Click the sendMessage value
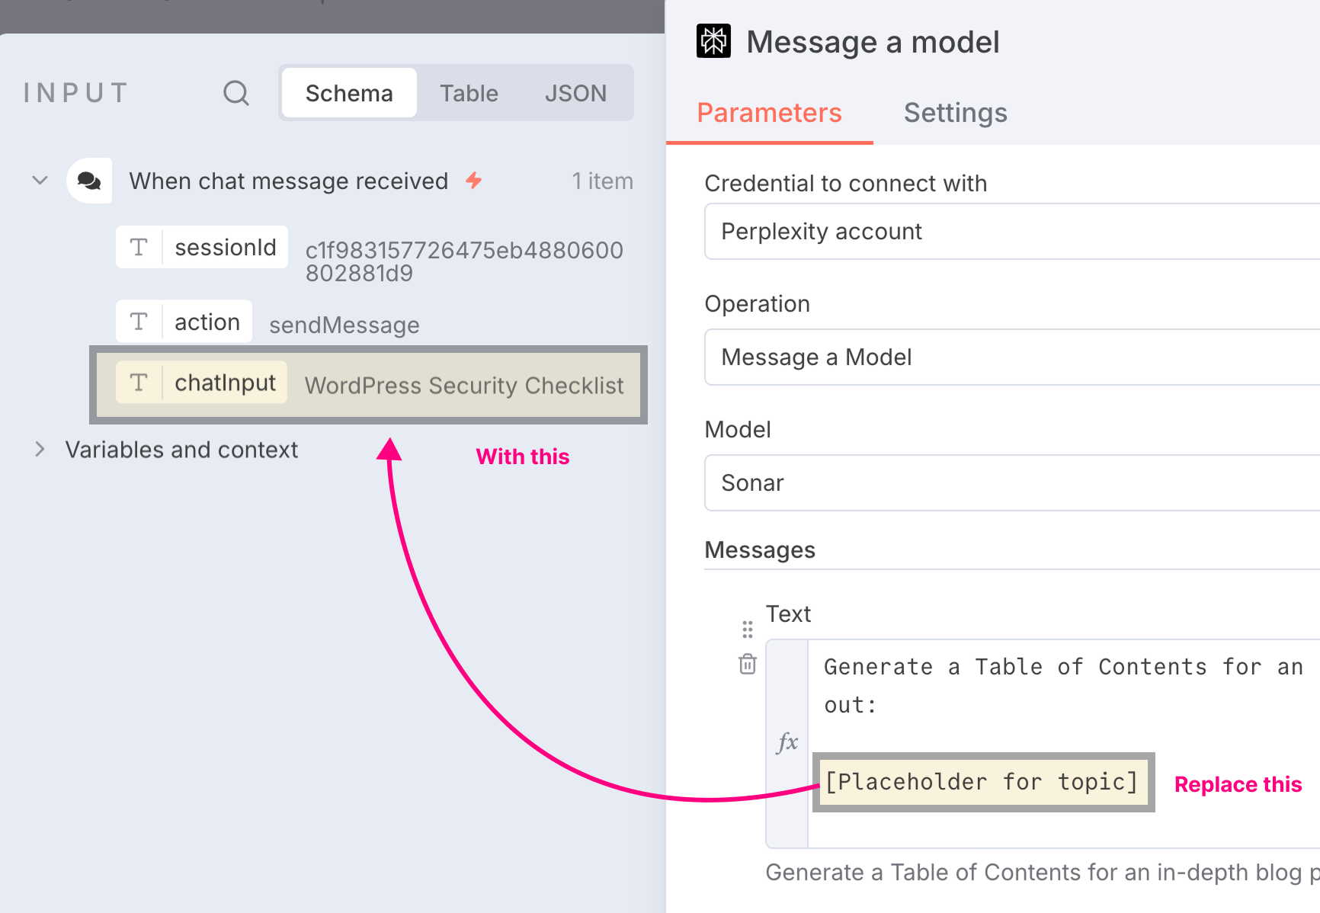The height and width of the screenshot is (913, 1320). click(x=344, y=325)
